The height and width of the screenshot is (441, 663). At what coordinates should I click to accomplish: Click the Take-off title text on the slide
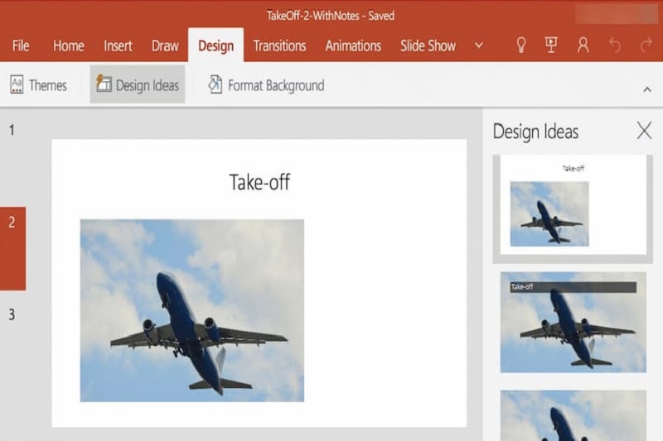[259, 182]
